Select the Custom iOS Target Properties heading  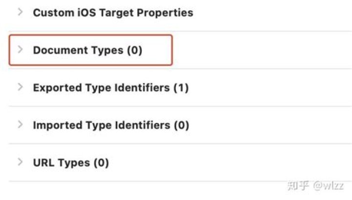coord(112,13)
